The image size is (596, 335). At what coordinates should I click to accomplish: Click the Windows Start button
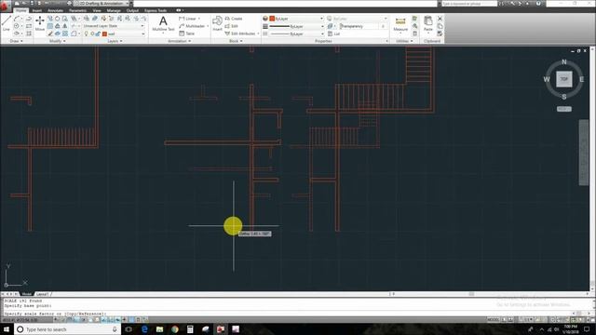pyautogui.click(x=7, y=328)
